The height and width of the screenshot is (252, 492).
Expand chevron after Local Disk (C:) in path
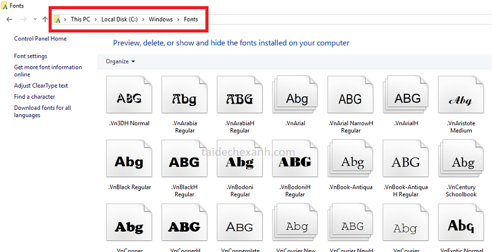143,20
